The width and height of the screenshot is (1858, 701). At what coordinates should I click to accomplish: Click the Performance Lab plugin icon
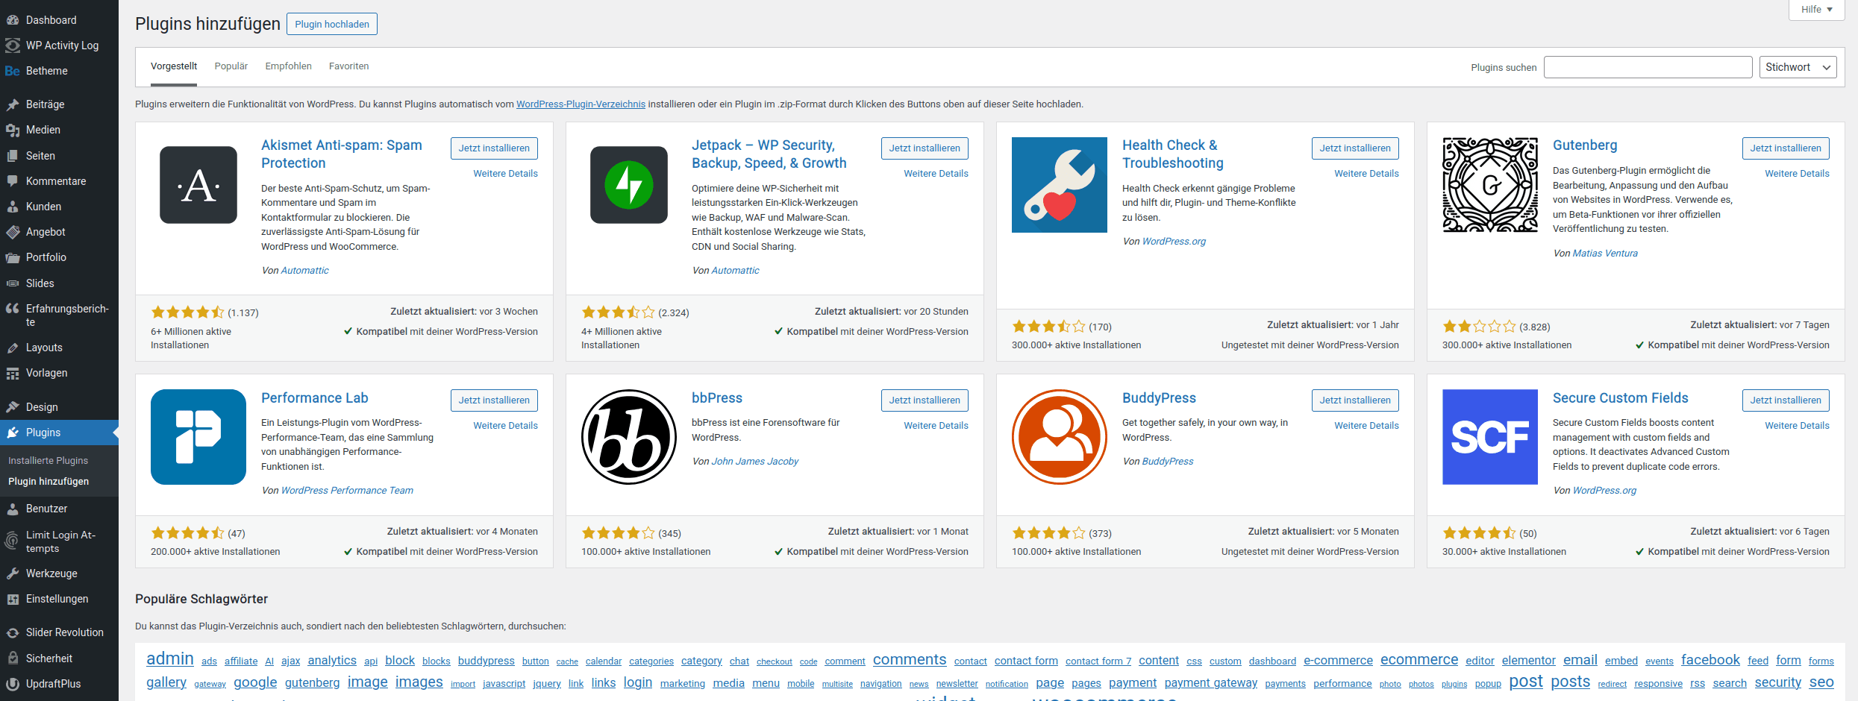pyautogui.click(x=198, y=437)
